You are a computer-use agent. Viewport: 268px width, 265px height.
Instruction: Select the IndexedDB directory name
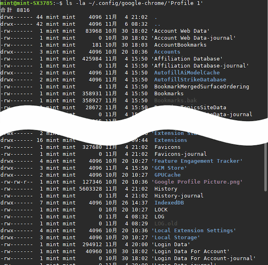pos(169,203)
